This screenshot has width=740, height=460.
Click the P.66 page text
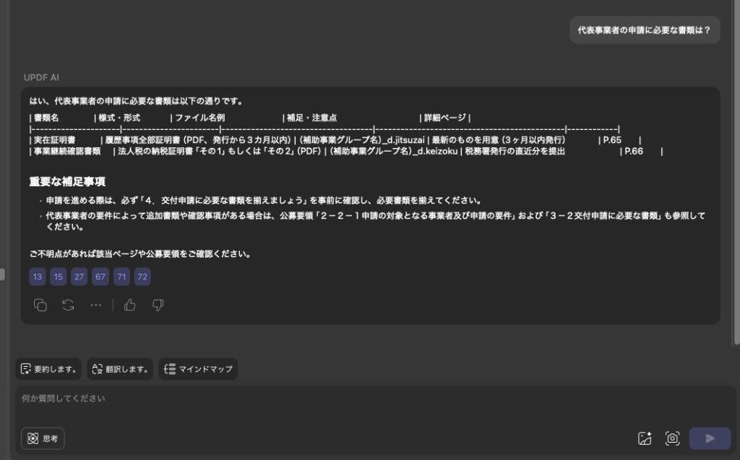click(634, 152)
